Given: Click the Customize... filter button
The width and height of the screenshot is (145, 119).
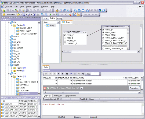Looking at the screenshot, I should 134,88.
